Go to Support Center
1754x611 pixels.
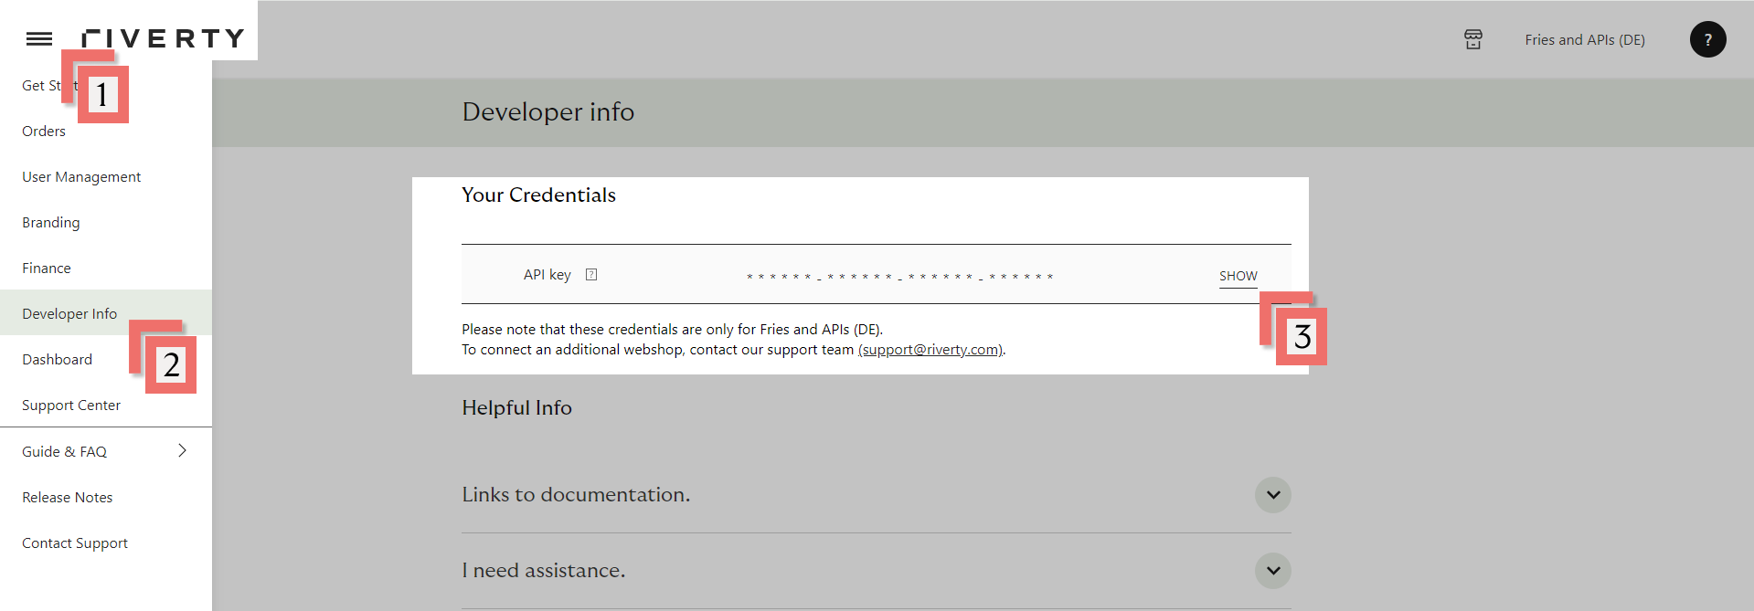[71, 406]
